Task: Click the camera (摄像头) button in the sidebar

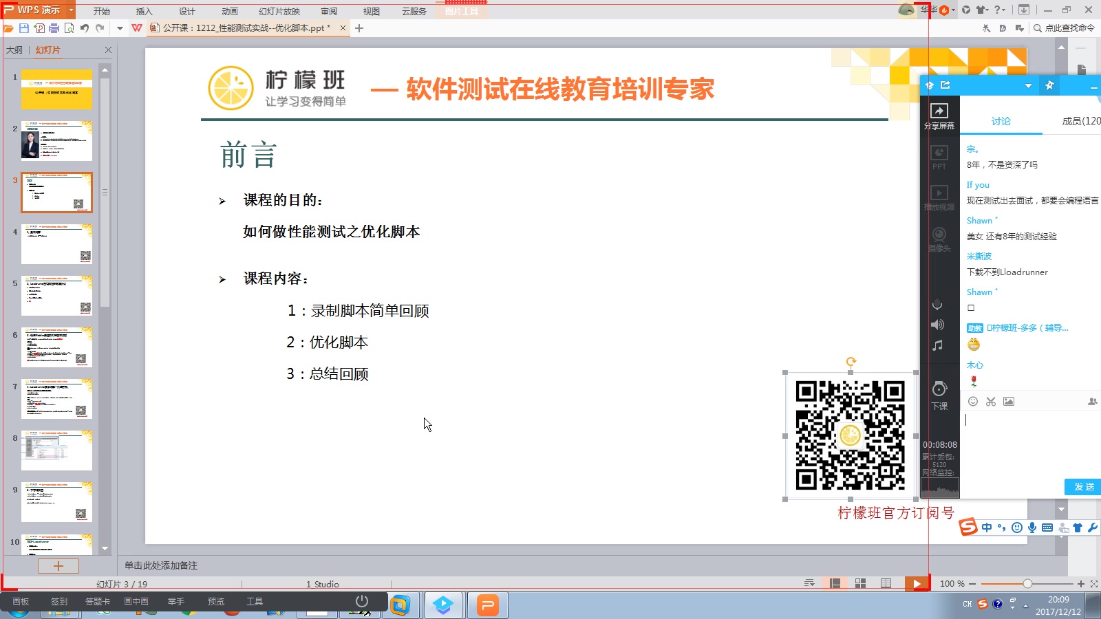Action: coord(939,239)
